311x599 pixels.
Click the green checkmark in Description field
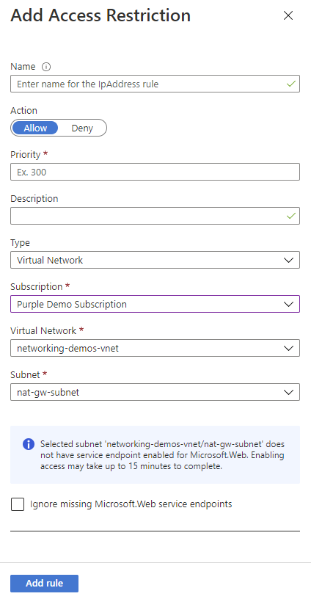pyautogui.click(x=291, y=216)
